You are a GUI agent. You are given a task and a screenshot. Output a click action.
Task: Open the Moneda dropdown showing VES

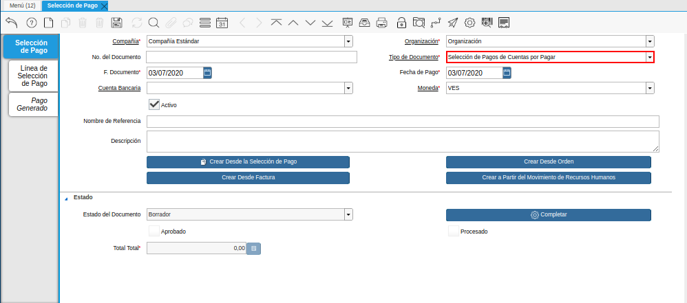pos(650,89)
